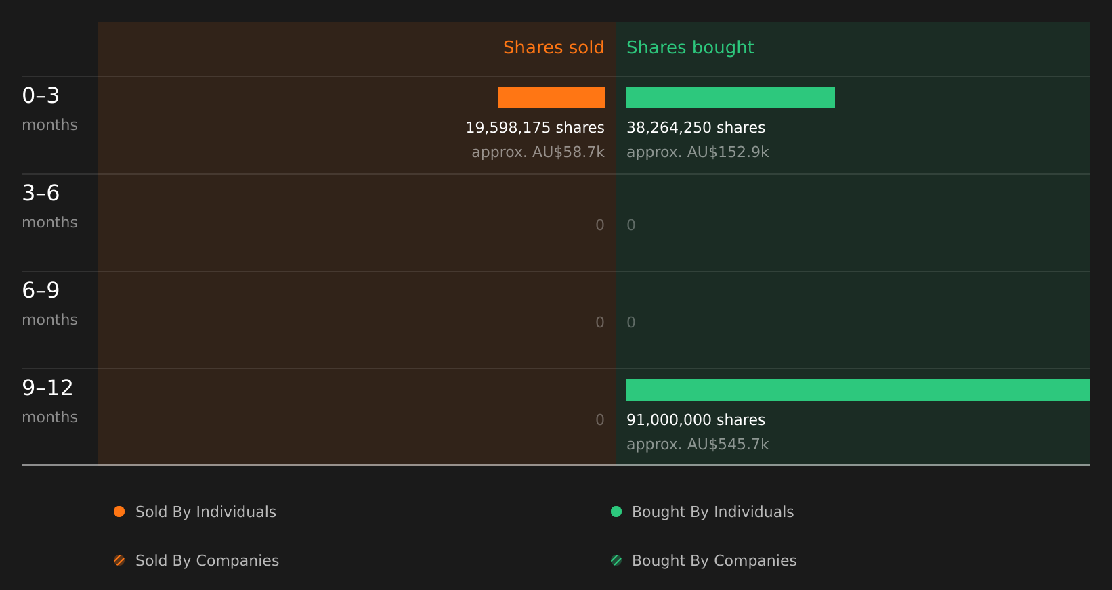The width and height of the screenshot is (1112, 590).
Task: Click the striped Bought By Companies legend icon
Action: pos(616,560)
